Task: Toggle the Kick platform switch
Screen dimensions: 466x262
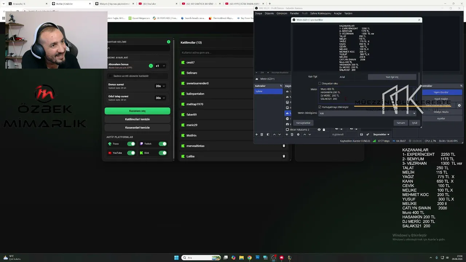Action: (162, 153)
